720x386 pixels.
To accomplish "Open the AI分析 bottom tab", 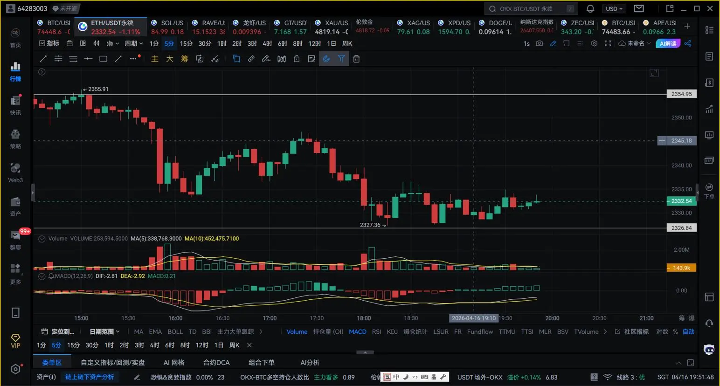I will [310, 362].
